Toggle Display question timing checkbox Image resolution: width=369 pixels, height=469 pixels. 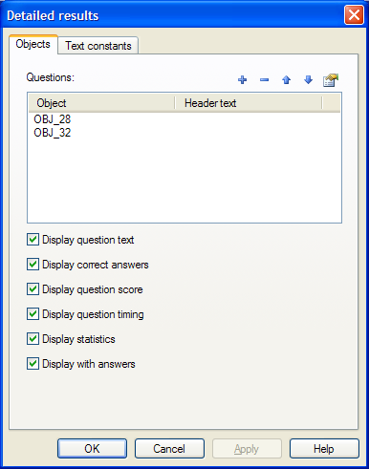point(33,314)
